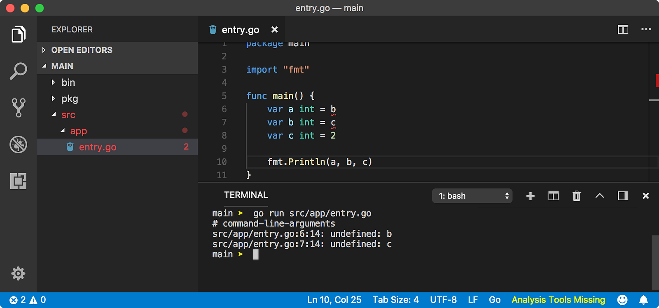Screen dimensions: 659x308
Task: Open the '1: bash' terminal dropdown
Action: coord(472,196)
